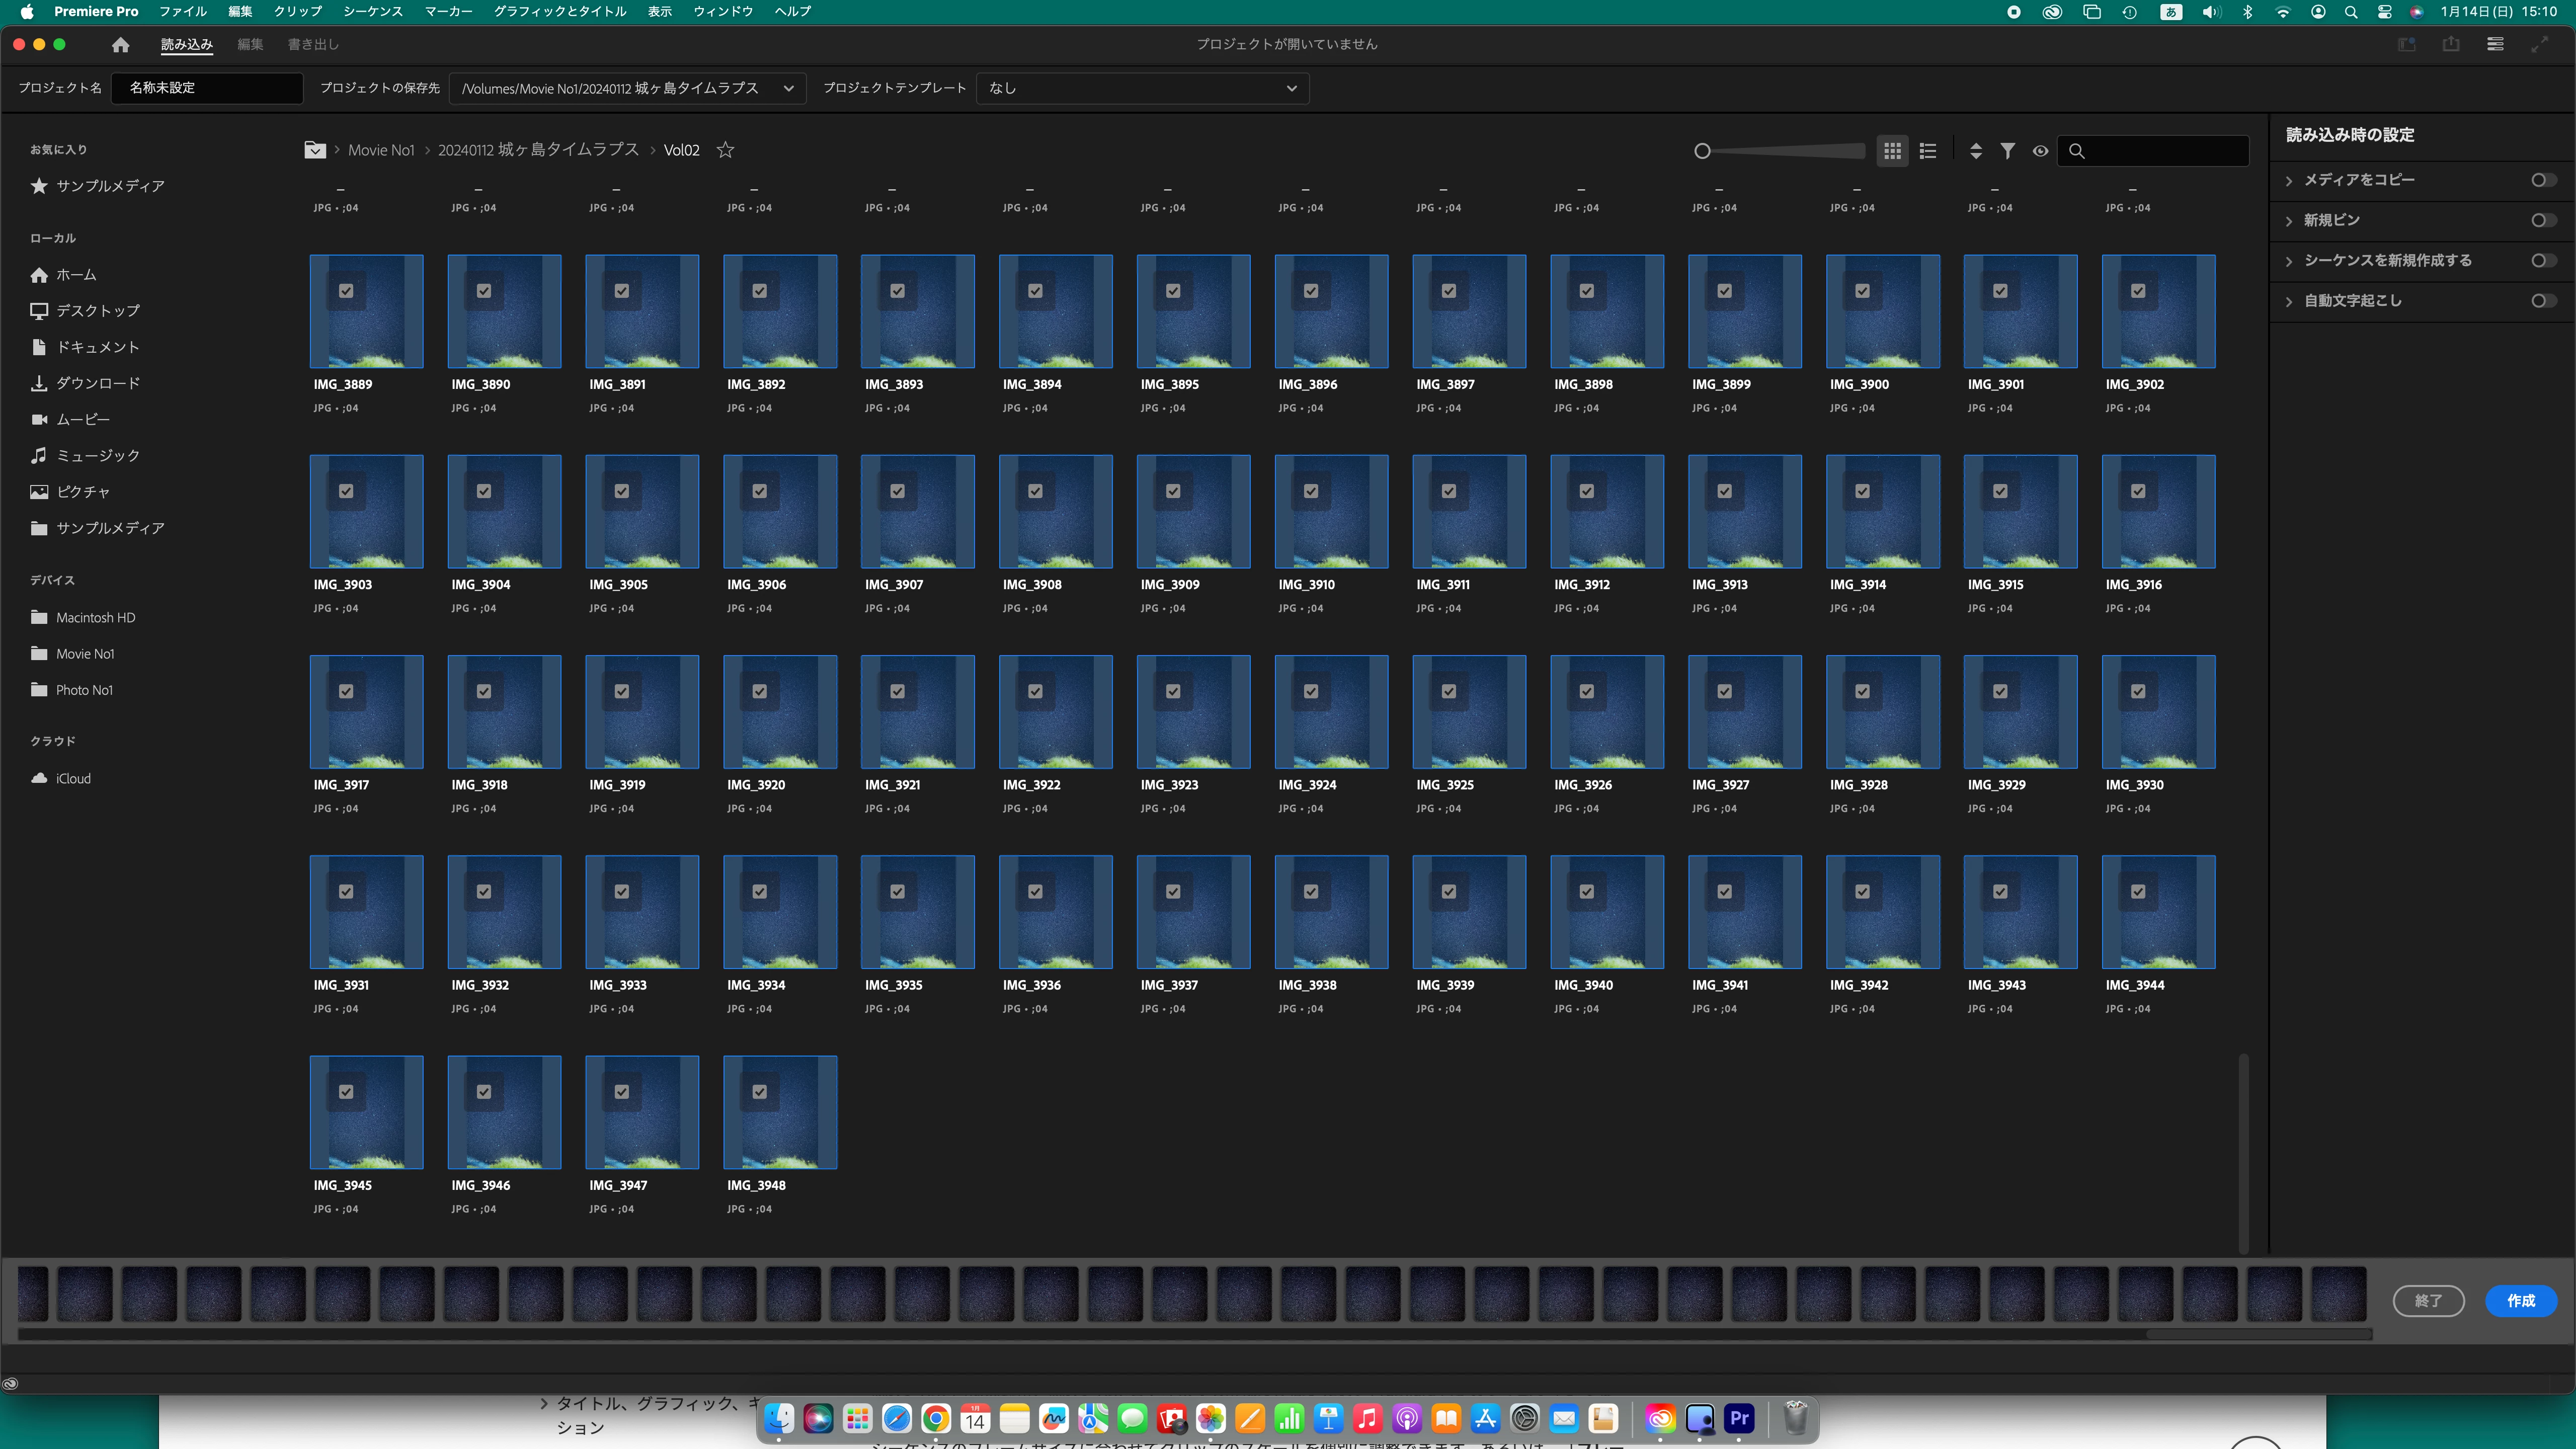The width and height of the screenshot is (2576, 1449).
Task: Click the 終了 button
Action: [2428, 1300]
